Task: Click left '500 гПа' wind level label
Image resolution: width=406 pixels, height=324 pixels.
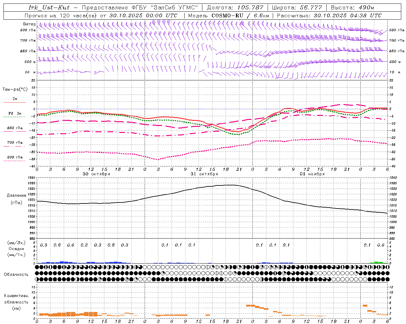Action: 28,30
